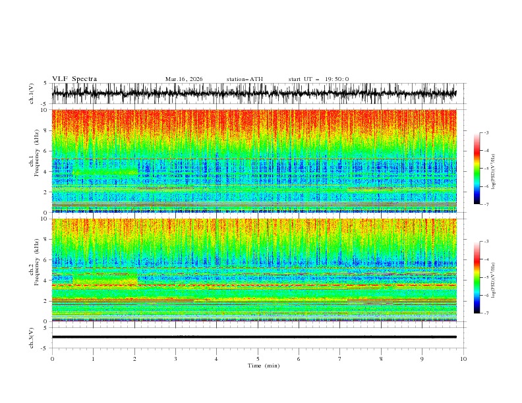This screenshot has height=403, width=522.
Task: Click time axis tick label "3"
Action: tap(175, 359)
